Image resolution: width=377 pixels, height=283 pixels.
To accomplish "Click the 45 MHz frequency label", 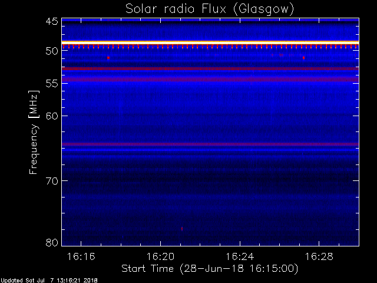I will 52,21.
